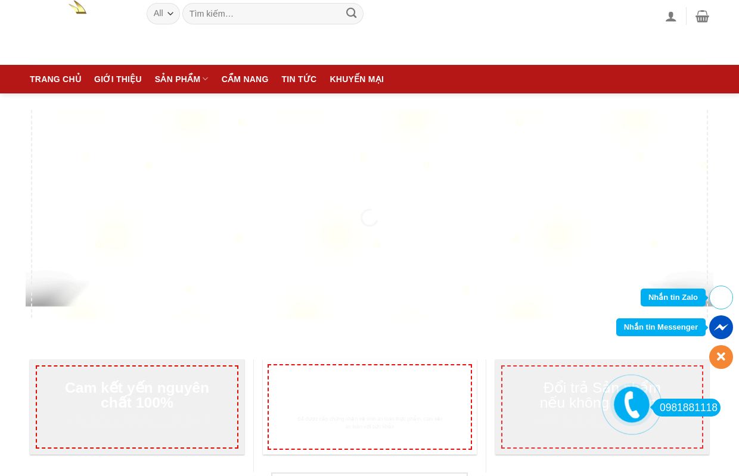This screenshot has width=739, height=476.
Task: Open the shopping cart basket icon
Action: 702,17
